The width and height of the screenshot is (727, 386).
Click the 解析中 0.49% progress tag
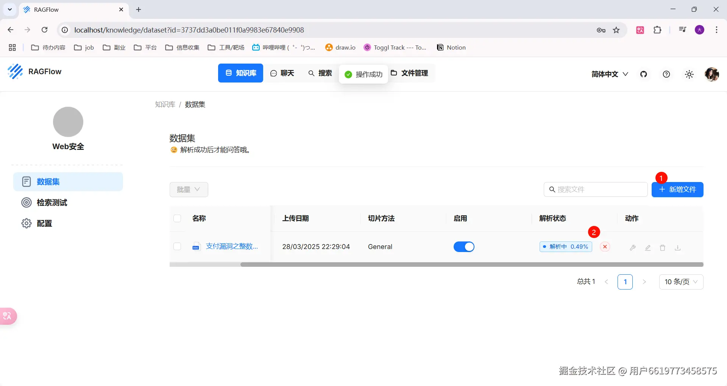[x=566, y=247]
